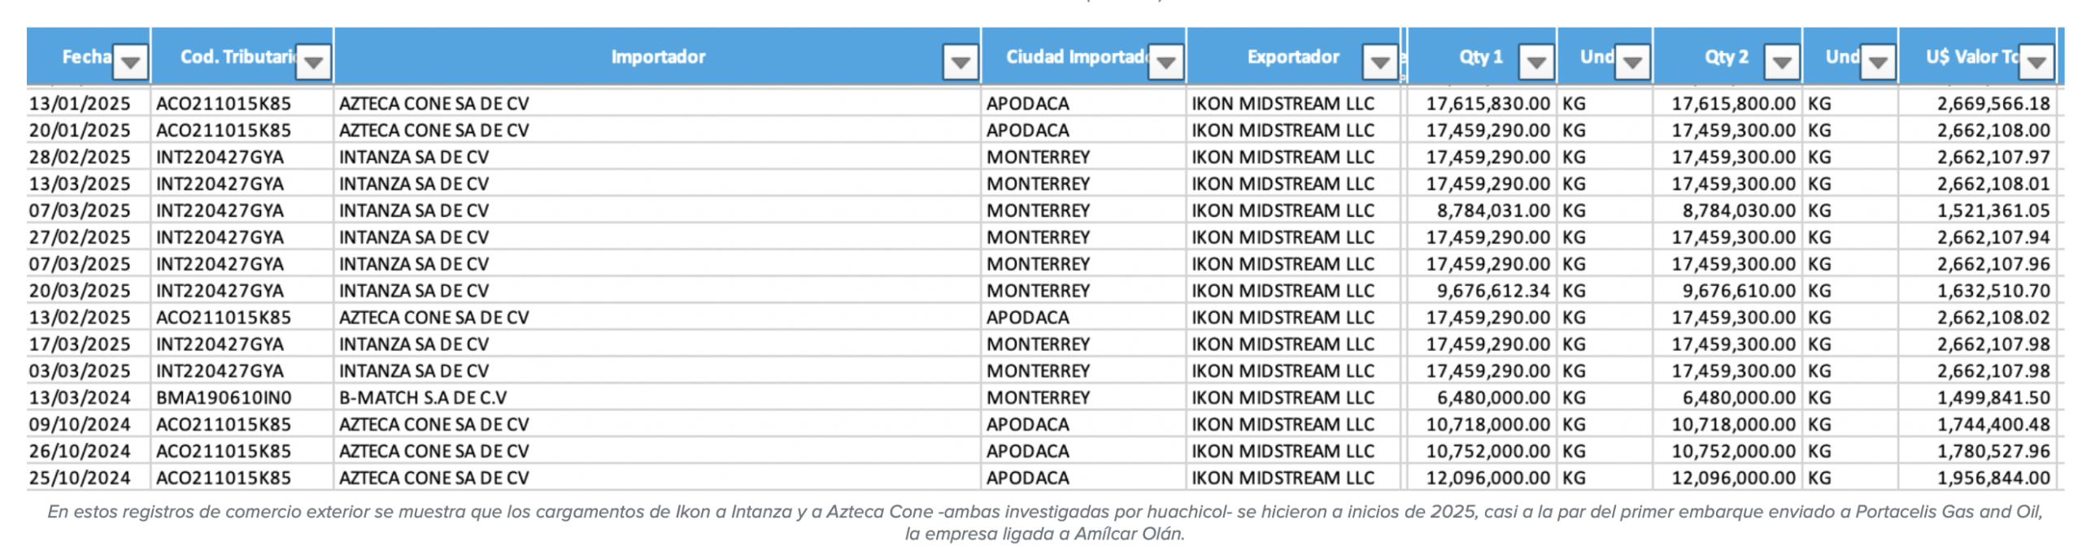Open the Fecha column filter dropdown
Image resolution: width=2082 pixels, height=550 pixels.
coord(130,62)
